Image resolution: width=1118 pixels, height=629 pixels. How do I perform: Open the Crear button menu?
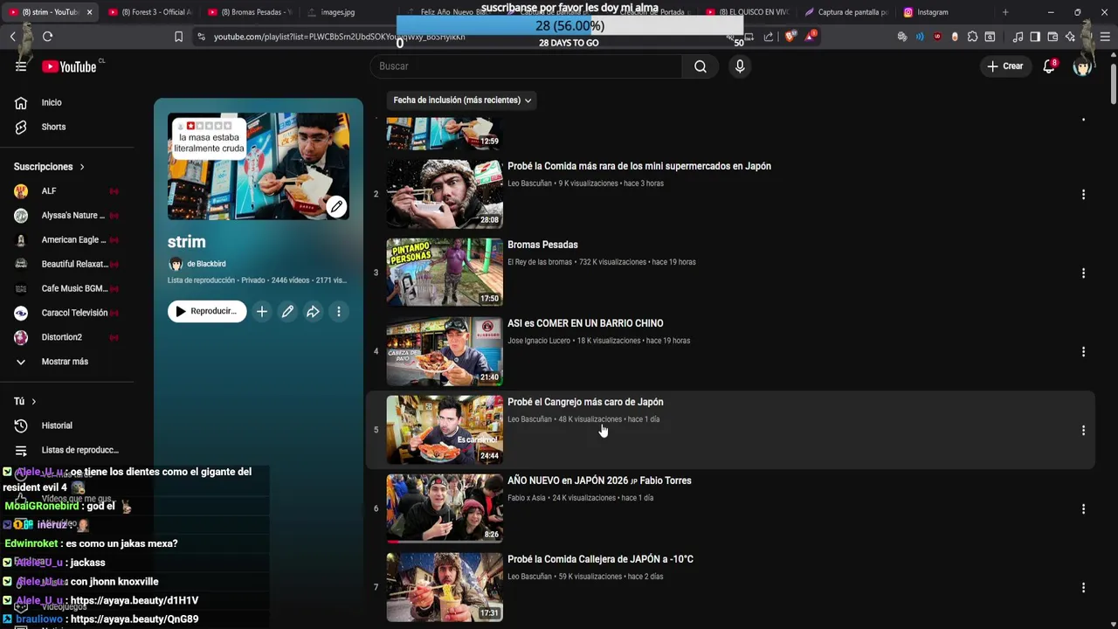click(x=1004, y=66)
